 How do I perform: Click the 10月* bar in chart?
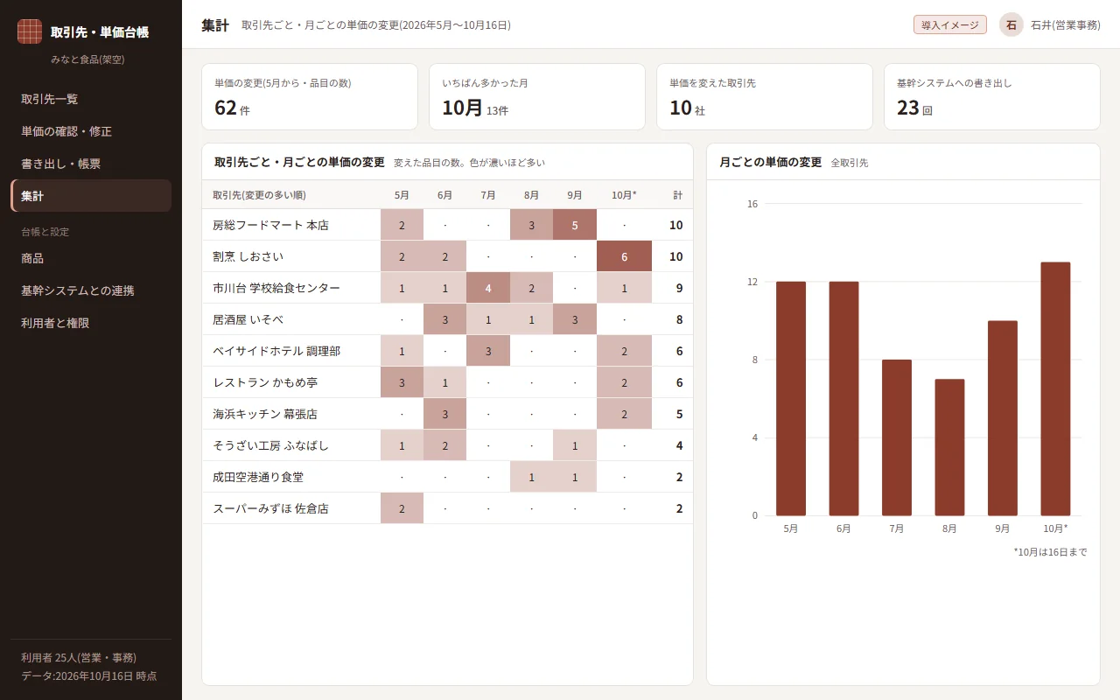click(1055, 388)
